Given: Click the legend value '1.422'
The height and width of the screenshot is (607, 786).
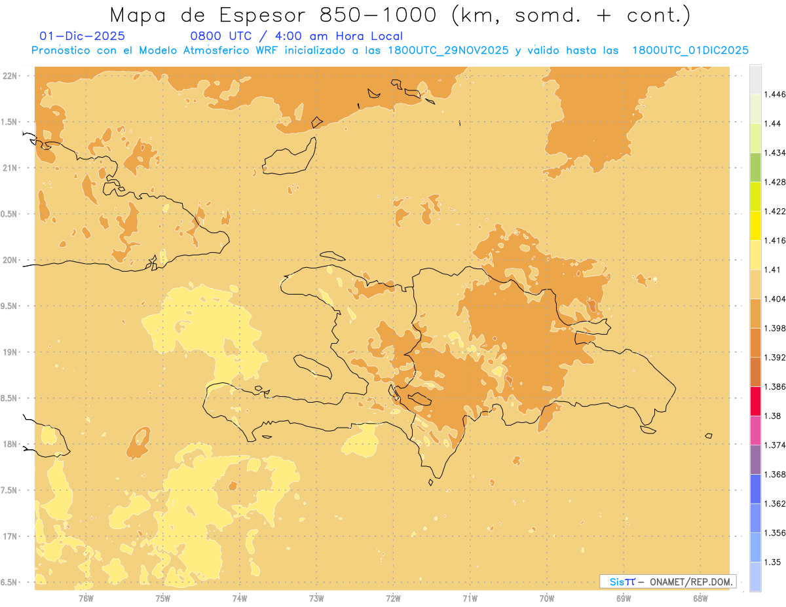Looking at the screenshot, I should point(775,211).
